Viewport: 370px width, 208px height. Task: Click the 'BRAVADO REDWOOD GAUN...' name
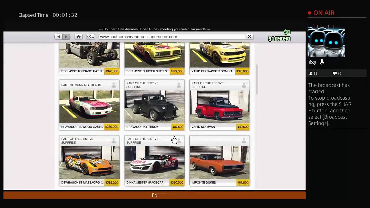pos(82,127)
